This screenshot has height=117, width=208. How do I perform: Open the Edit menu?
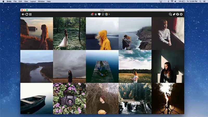click(20, 1)
